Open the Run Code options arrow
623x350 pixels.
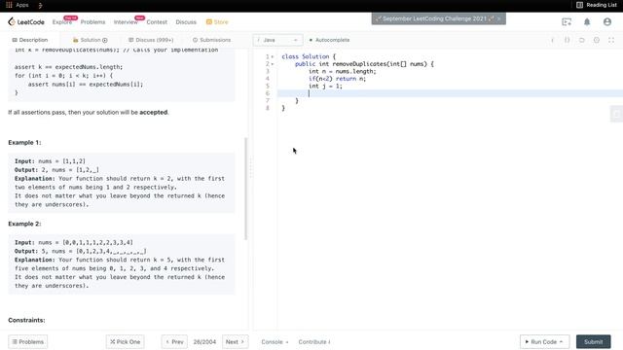pyautogui.click(x=562, y=341)
